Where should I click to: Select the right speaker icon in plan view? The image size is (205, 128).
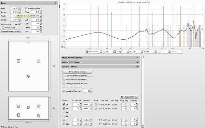tap(38, 61)
